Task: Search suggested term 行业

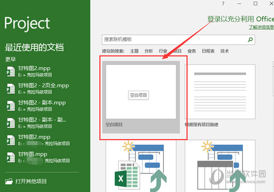Action: coord(163,51)
